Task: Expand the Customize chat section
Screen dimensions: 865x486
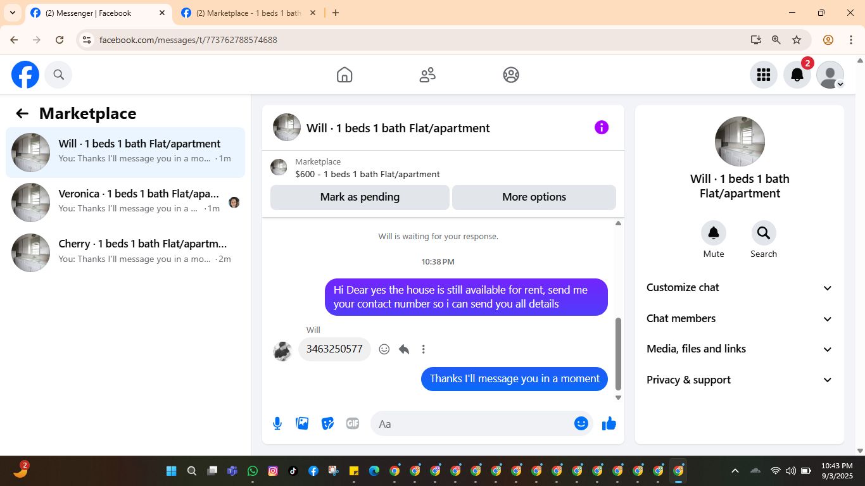Action: pos(740,287)
